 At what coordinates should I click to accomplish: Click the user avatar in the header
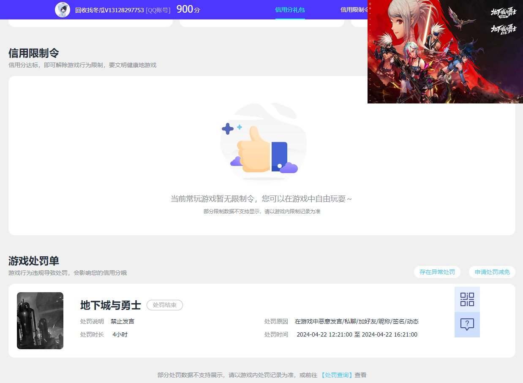(63, 9)
